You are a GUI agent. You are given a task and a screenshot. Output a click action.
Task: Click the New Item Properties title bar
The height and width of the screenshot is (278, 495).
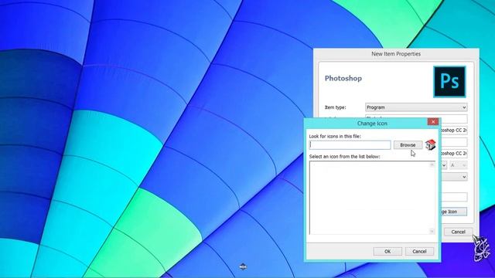tap(396, 54)
